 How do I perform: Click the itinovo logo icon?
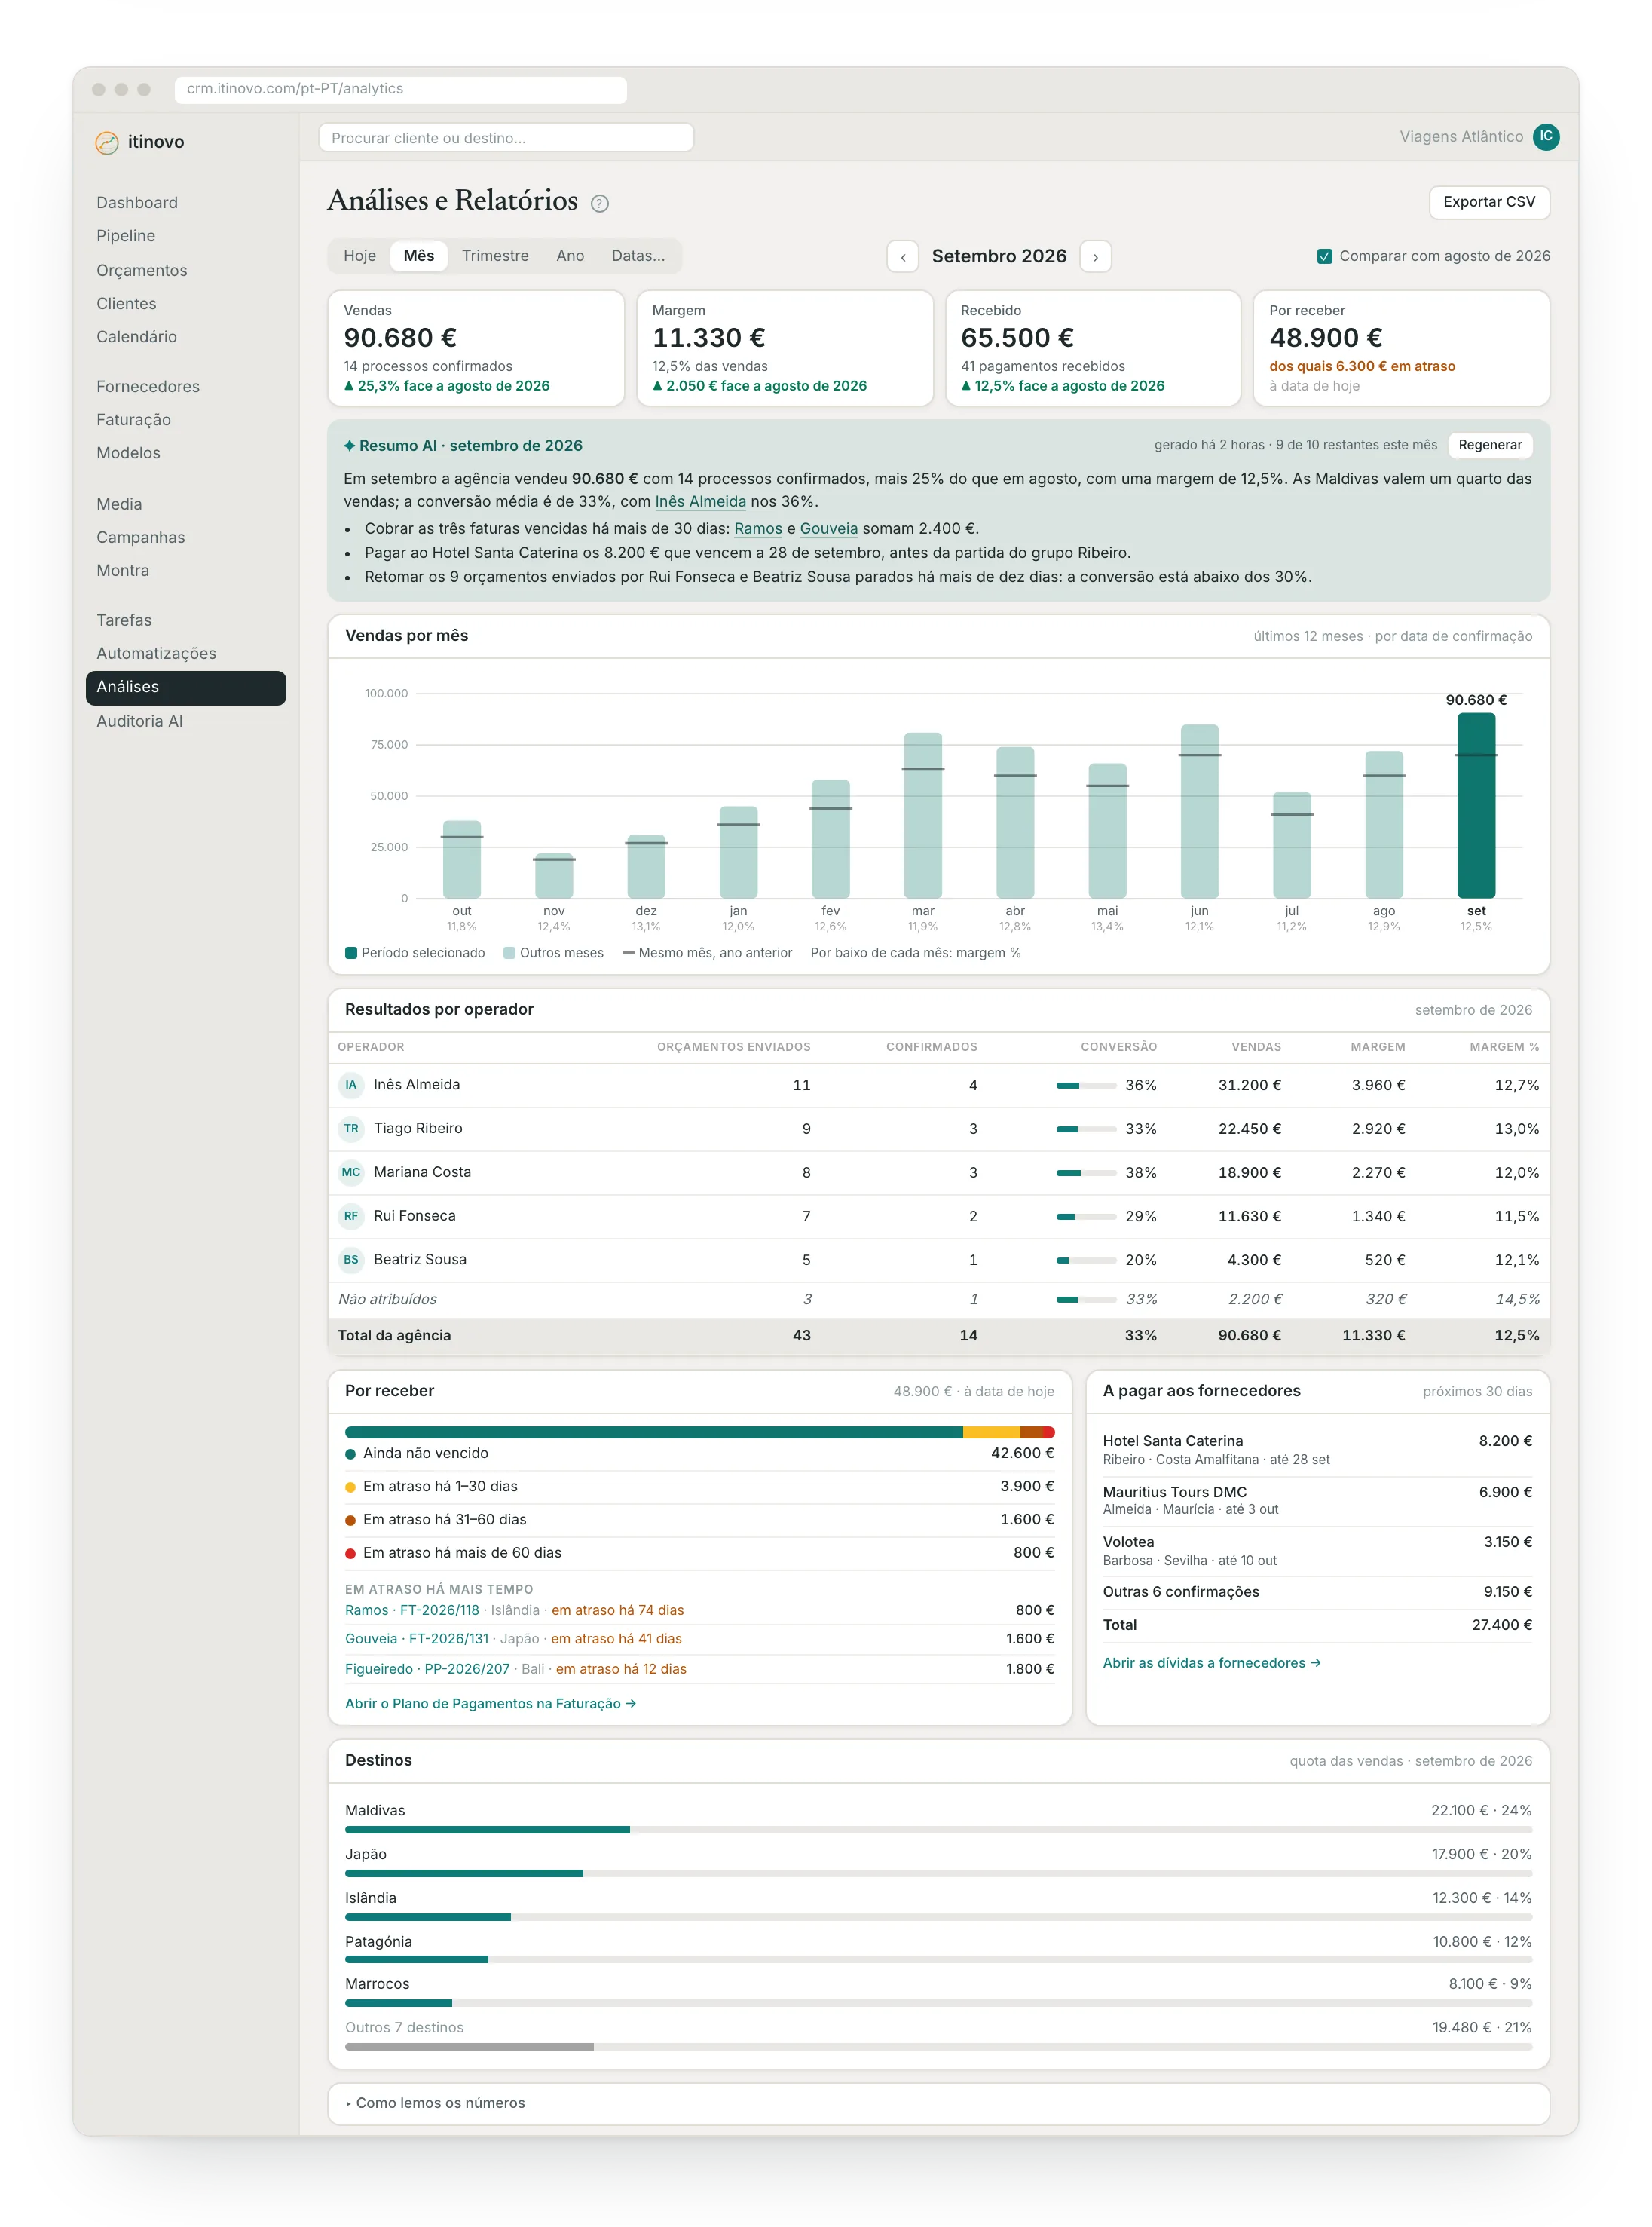(107, 142)
